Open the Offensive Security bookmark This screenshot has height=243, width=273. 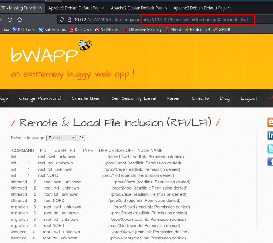pyautogui.click(x=142, y=29)
